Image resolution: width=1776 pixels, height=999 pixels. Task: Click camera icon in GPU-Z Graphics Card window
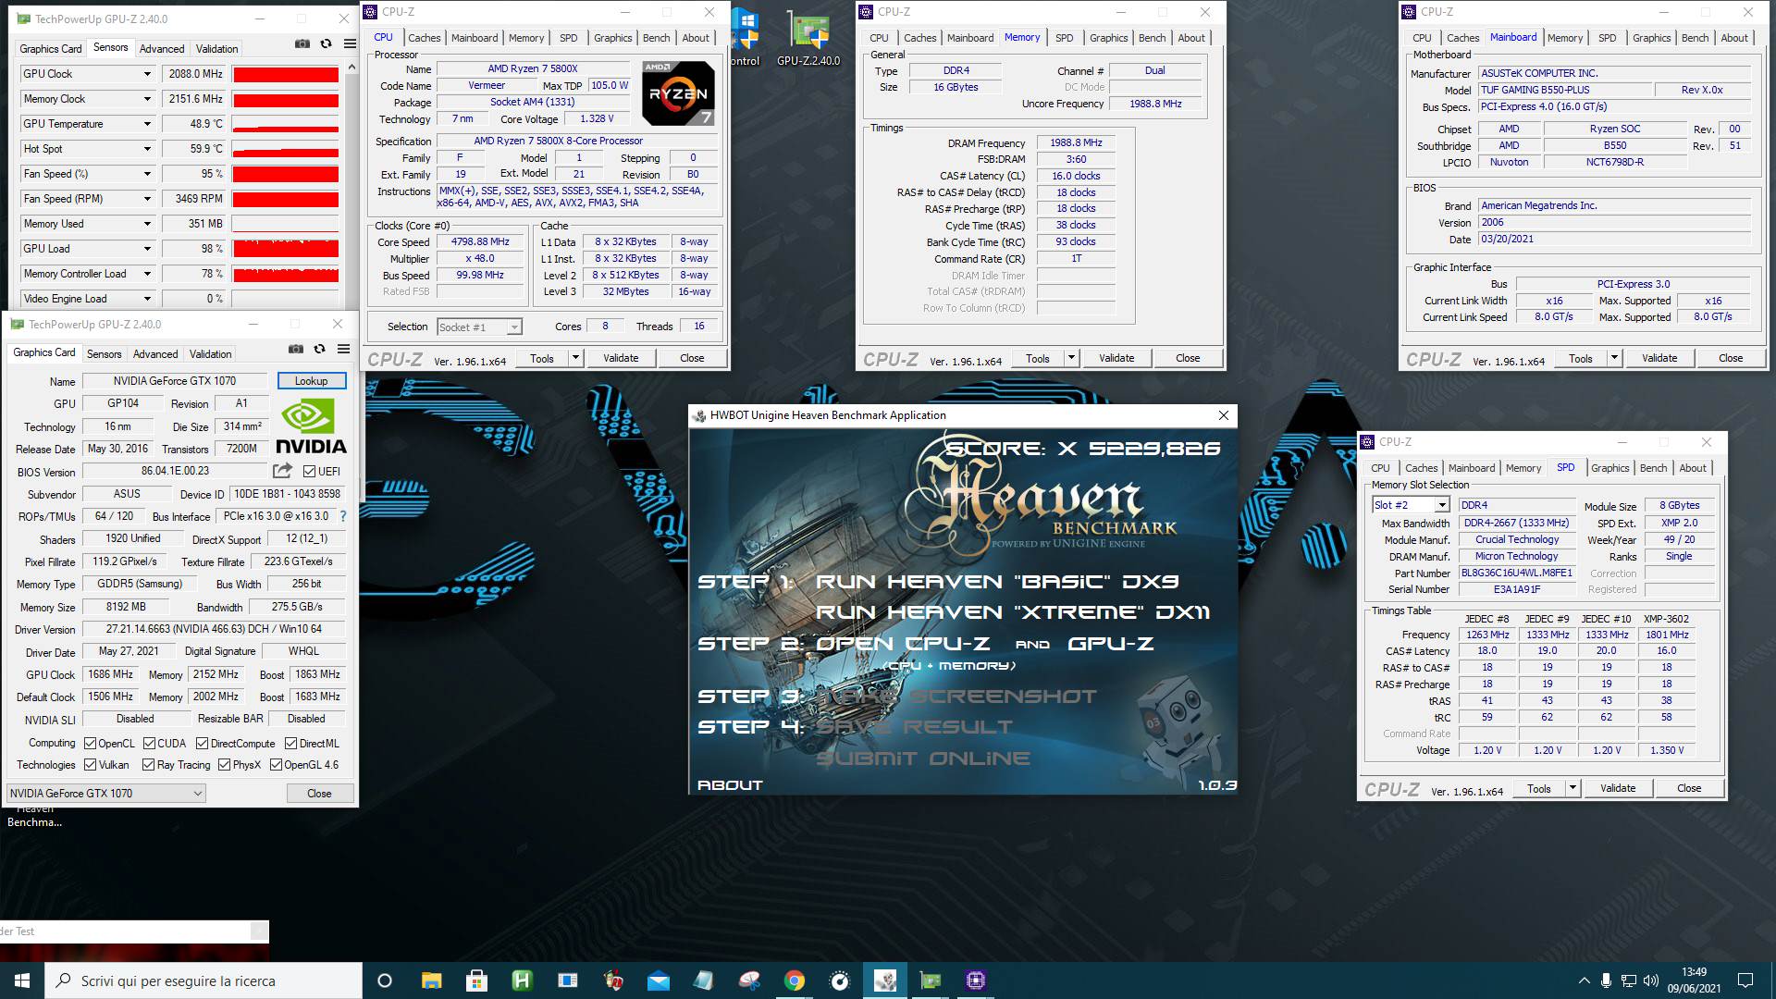[296, 349]
